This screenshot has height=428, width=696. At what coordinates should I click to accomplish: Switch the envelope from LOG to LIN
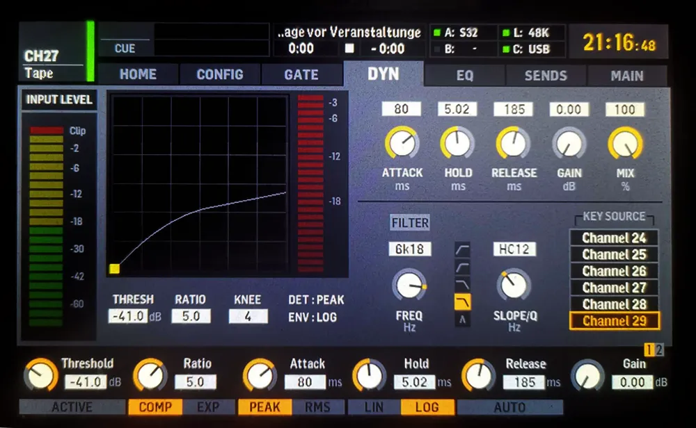click(374, 408)
